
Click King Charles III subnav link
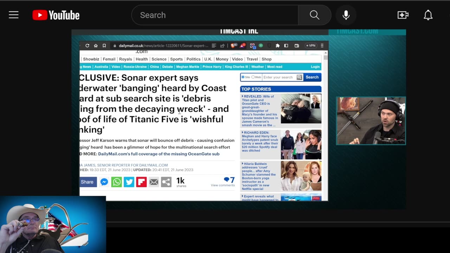[236, 67]
